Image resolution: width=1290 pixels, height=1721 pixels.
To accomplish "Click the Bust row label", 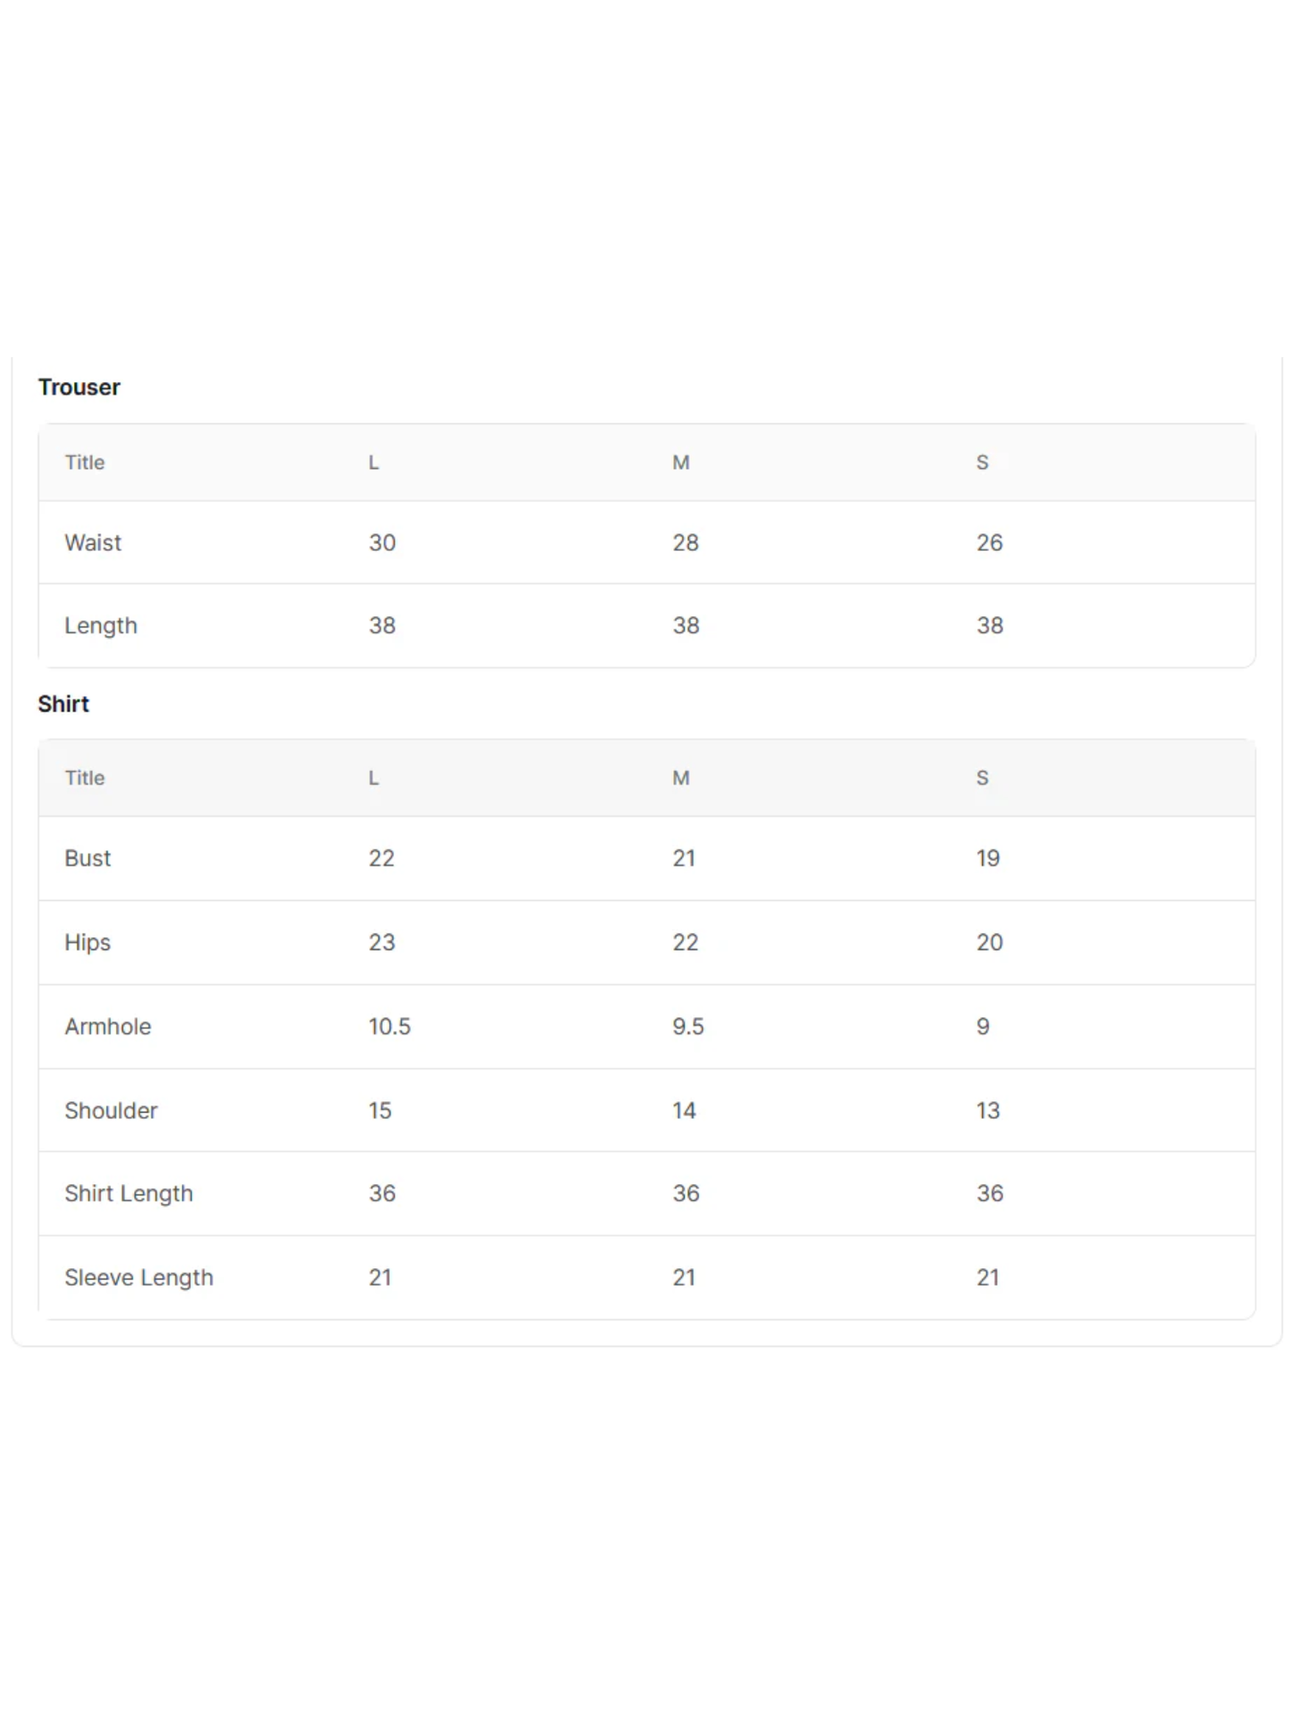I will tap(87, 858).
